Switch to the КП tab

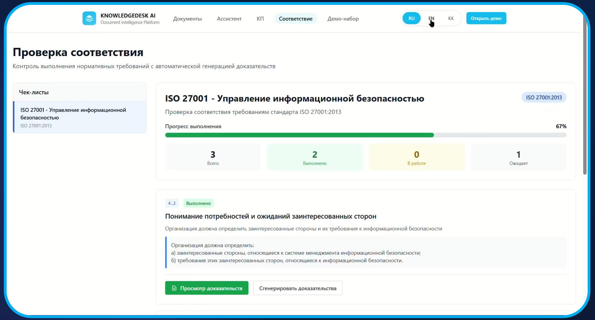(260, 18)
